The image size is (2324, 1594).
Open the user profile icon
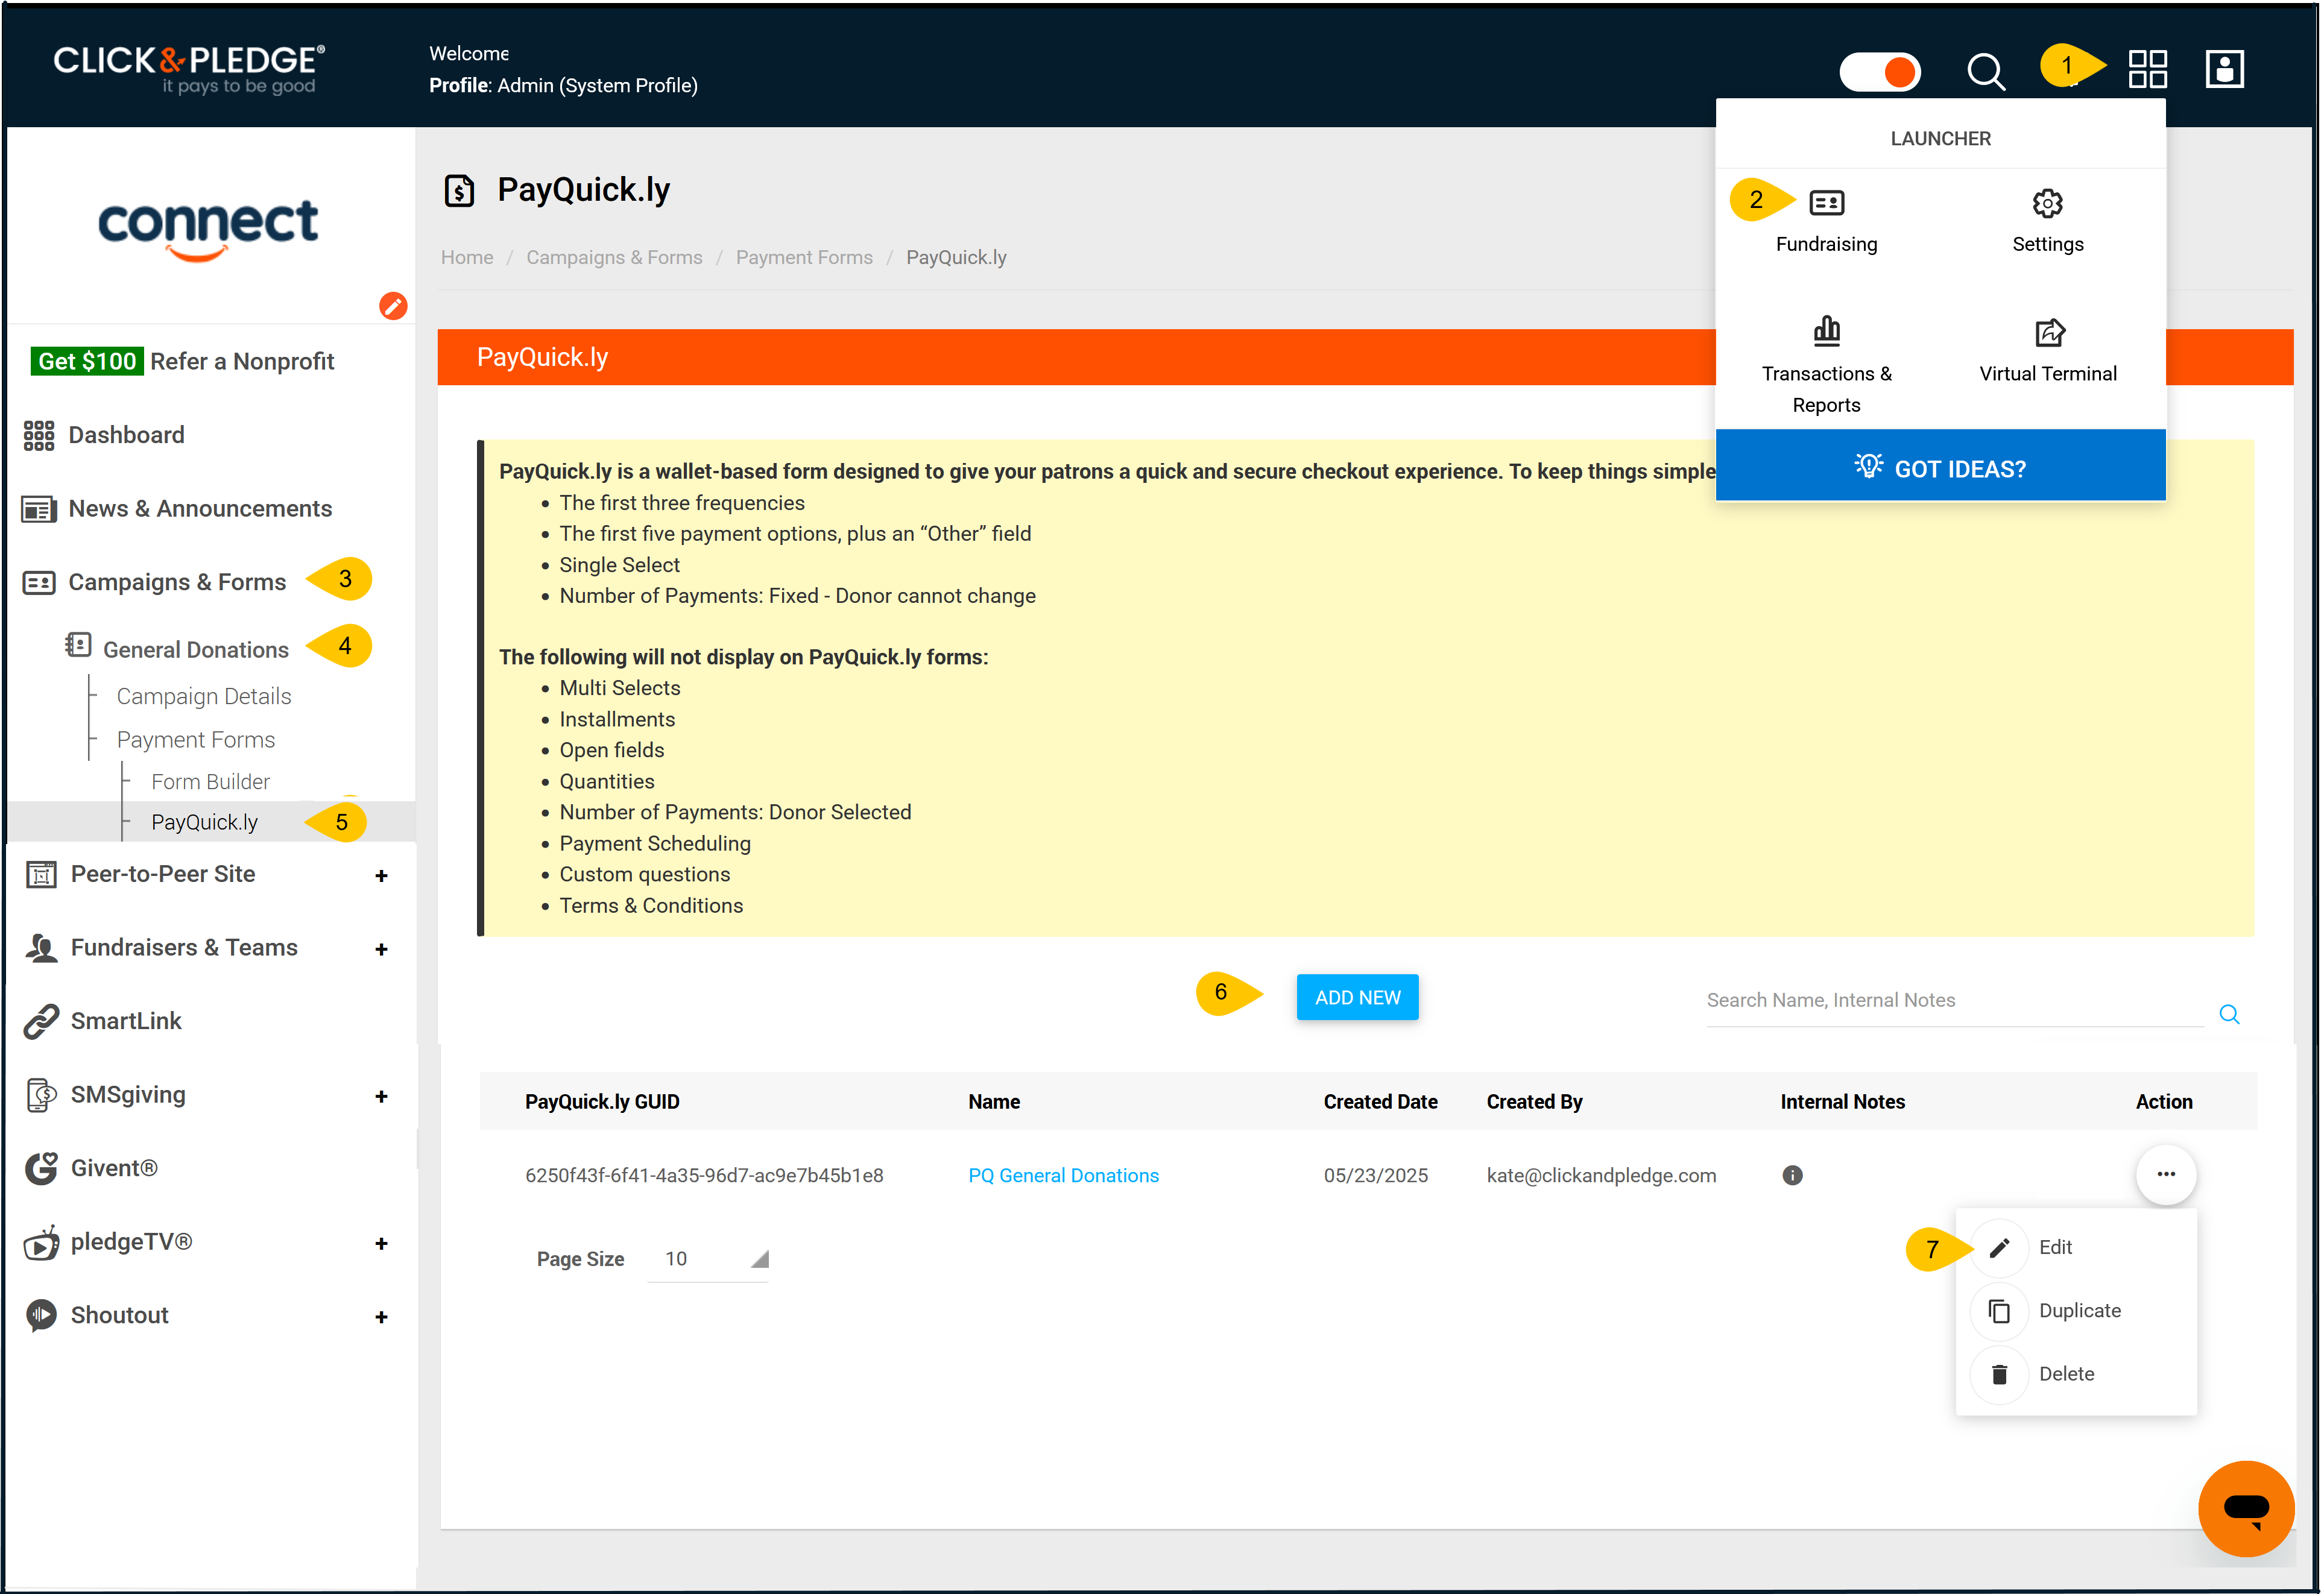pyautogui.click(x=2224, y=70)
